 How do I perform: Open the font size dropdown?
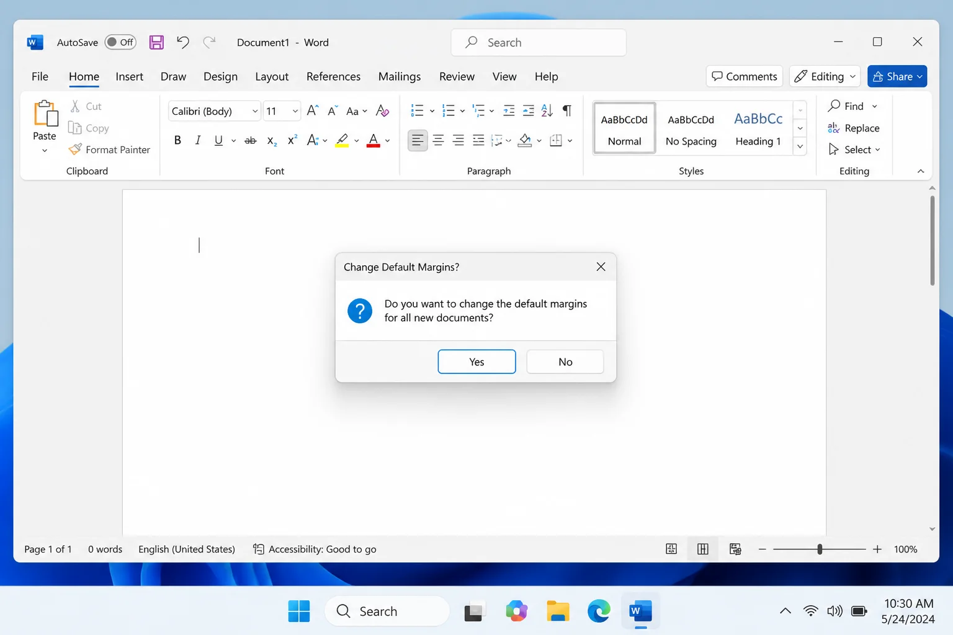(x=295, y=111)
